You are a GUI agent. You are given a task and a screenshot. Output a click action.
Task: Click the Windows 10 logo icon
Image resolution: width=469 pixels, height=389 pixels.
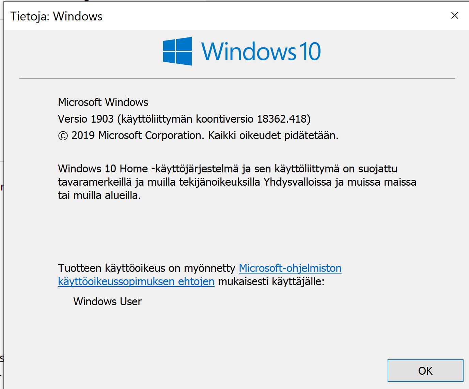pyautogui.click(x=177, y=51)
